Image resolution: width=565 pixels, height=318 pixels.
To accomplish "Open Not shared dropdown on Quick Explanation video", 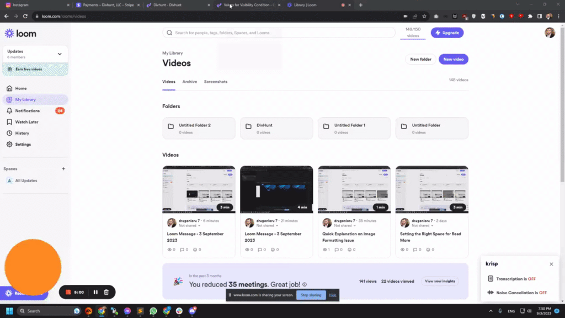I will point(345,226).
